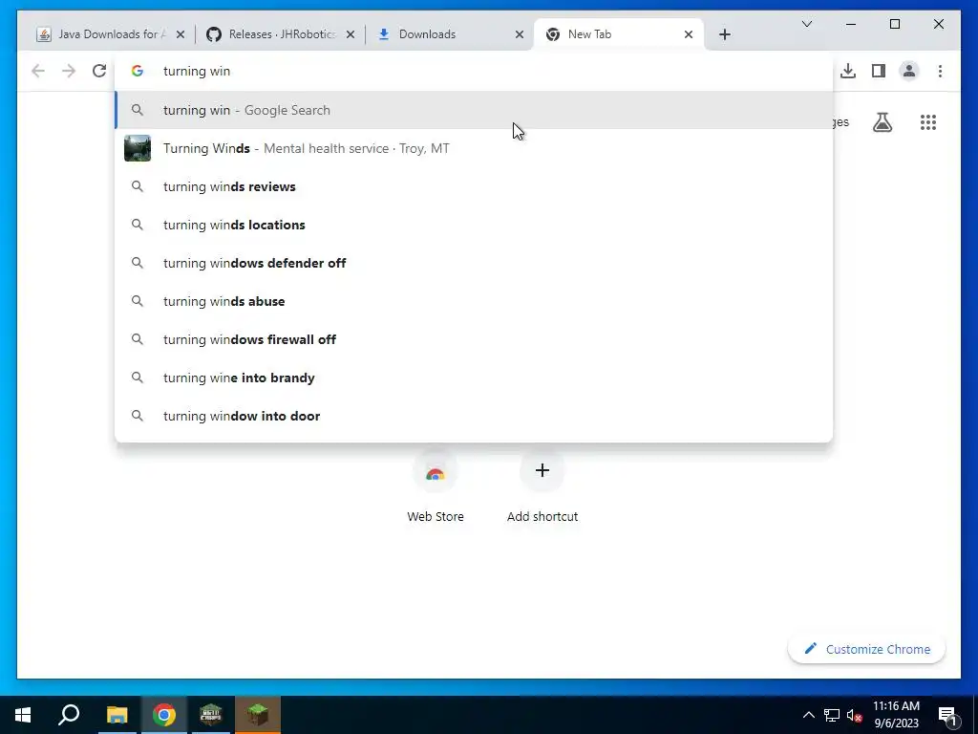Choose 'turning winds reviews' suggestion

[474, 186]
